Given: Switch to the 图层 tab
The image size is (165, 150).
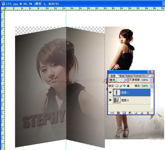Looking at the screenshot, I should (x=113, y=76).
